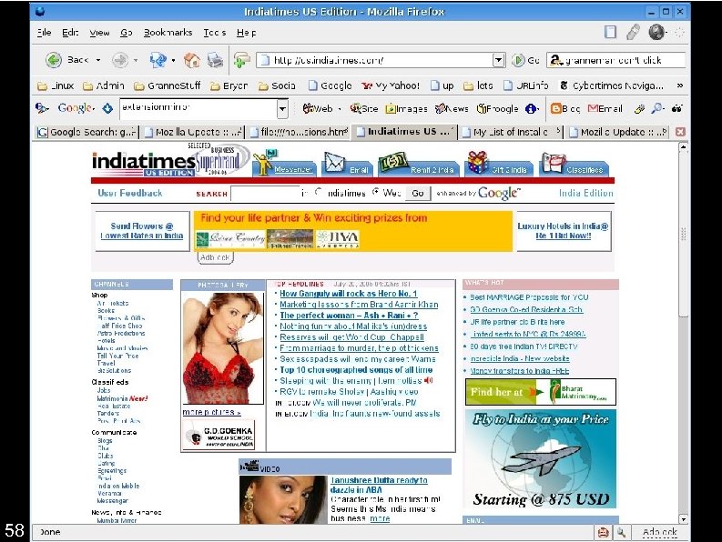Click the Classifieds icon on Indiatimes header
The image size is (722, 542).
click(x=554, y=163)
